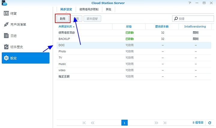Viewport: 216px width, 128px height.
Task: Open the 版本歷史 version history section
Action: click(x=25, y=47)
